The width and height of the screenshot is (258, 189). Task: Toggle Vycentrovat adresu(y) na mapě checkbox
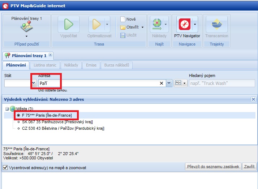click(x=5, y=167)
